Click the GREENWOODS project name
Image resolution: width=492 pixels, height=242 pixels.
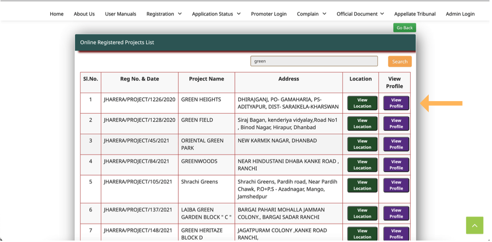[199, 161]
